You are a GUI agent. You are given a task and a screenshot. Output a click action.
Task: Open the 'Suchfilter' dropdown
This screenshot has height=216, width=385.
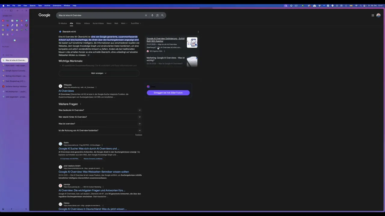click(136, 23)
